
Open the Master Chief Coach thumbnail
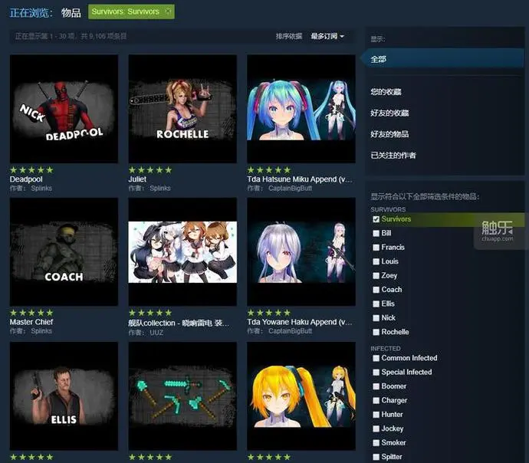[x=64, y=252]
